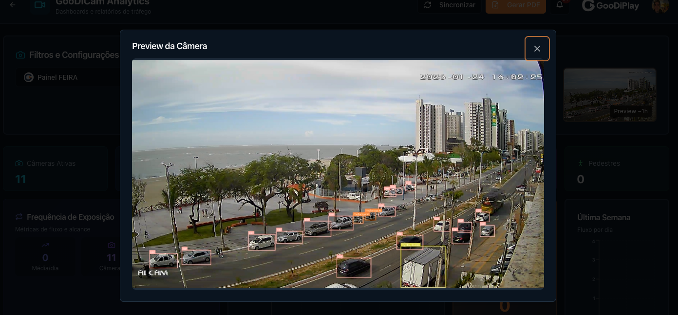Click the Última Semana chart title
The width and height of the screenshot is (678, 315).
point(603,217)
